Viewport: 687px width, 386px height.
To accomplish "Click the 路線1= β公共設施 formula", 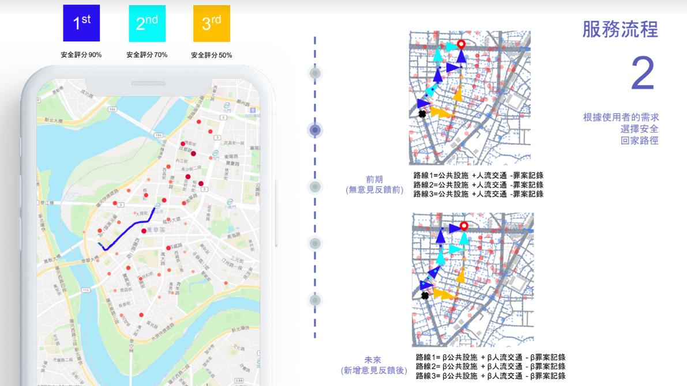I will click(491, 357).
